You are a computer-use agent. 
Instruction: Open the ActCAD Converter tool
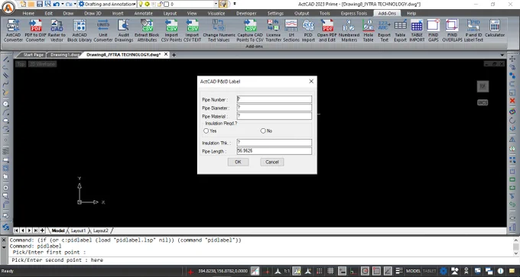pyautogui.click(x=13, y=31)
